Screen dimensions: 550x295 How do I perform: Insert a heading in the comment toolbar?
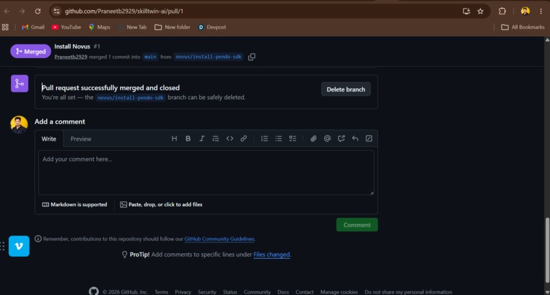tap(174, 139)
